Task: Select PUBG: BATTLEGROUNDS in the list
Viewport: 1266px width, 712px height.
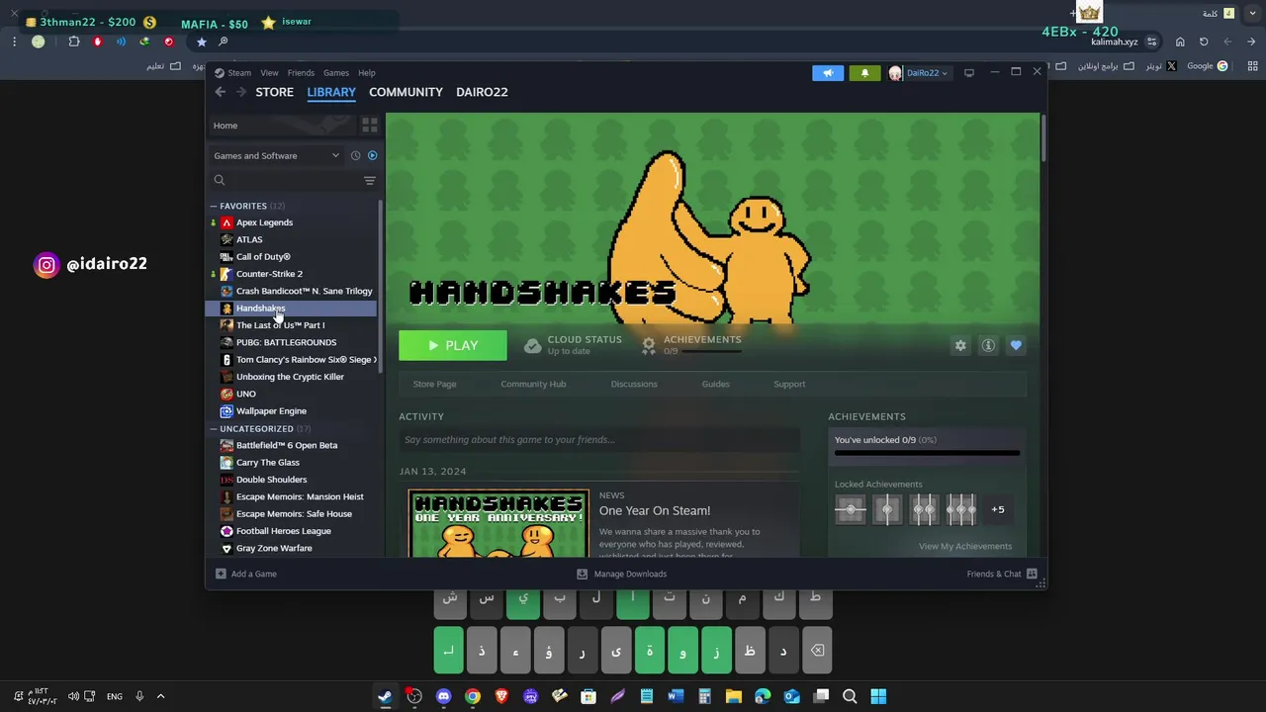Action: click(286, 342)
